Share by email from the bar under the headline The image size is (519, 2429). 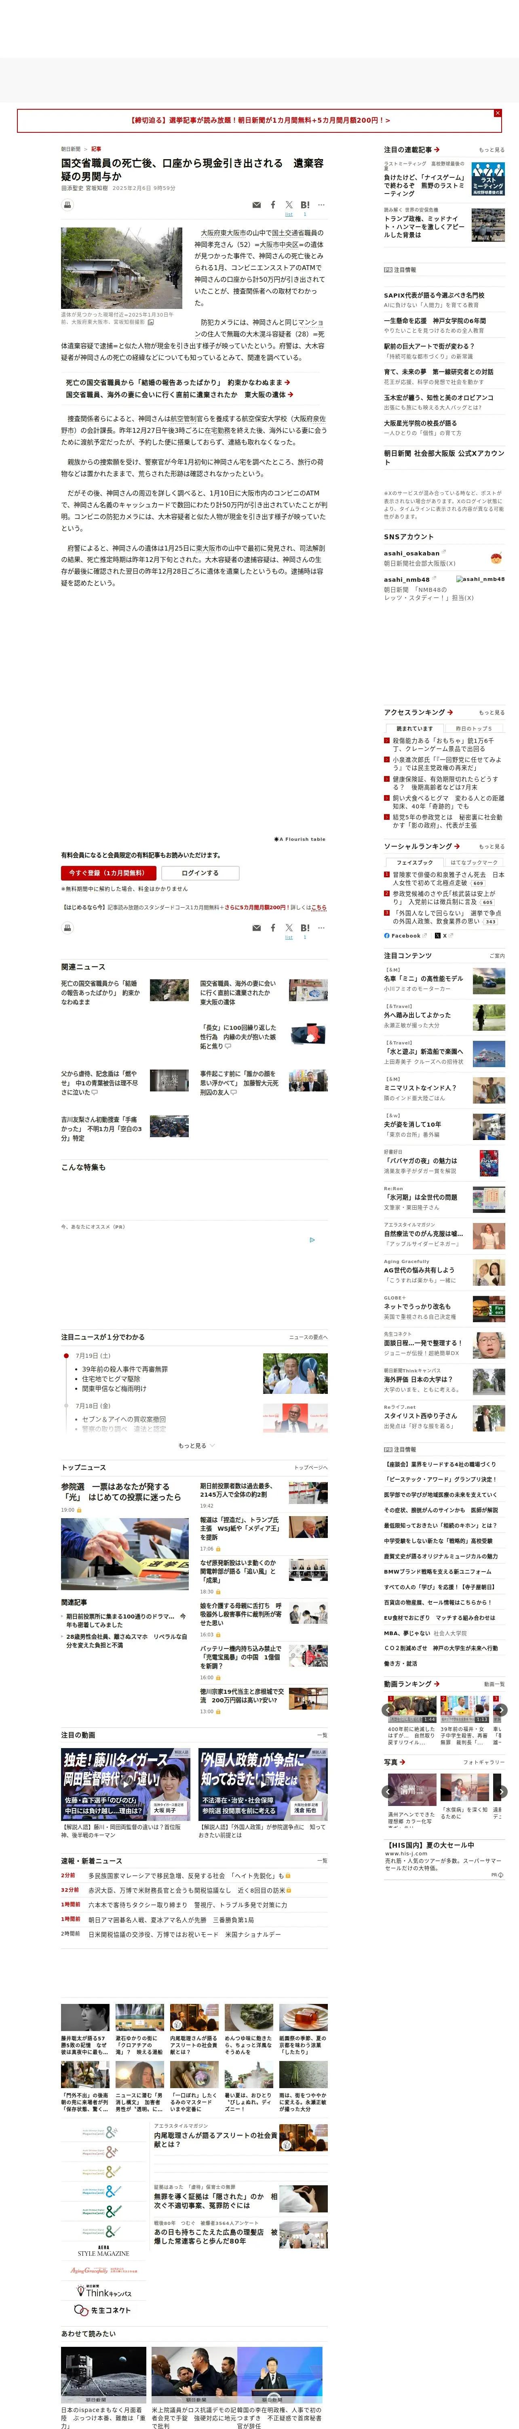point(256,204)
